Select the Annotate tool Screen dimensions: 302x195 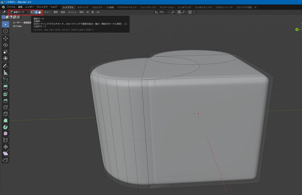[5, 66]
